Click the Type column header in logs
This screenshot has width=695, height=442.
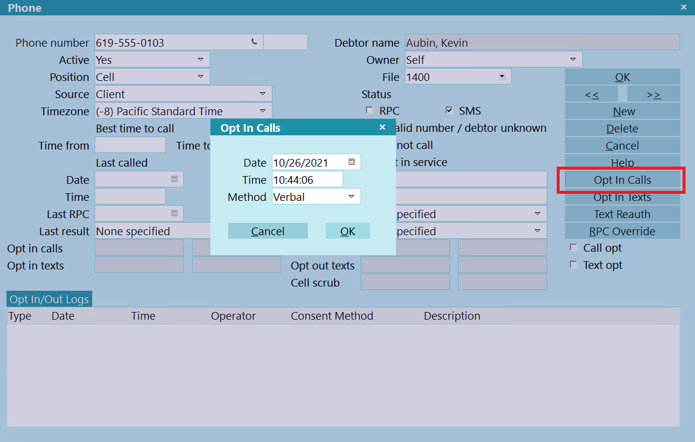point(20,316)
